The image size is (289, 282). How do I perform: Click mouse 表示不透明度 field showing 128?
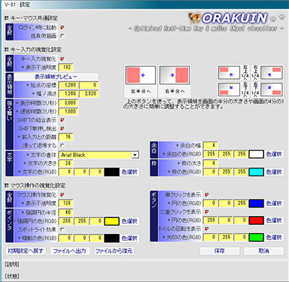tap(66, 203)
